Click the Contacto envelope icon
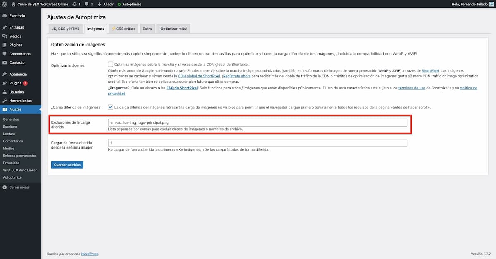Image resolution: width=496 pixels, height=259 pixels. 5,62
